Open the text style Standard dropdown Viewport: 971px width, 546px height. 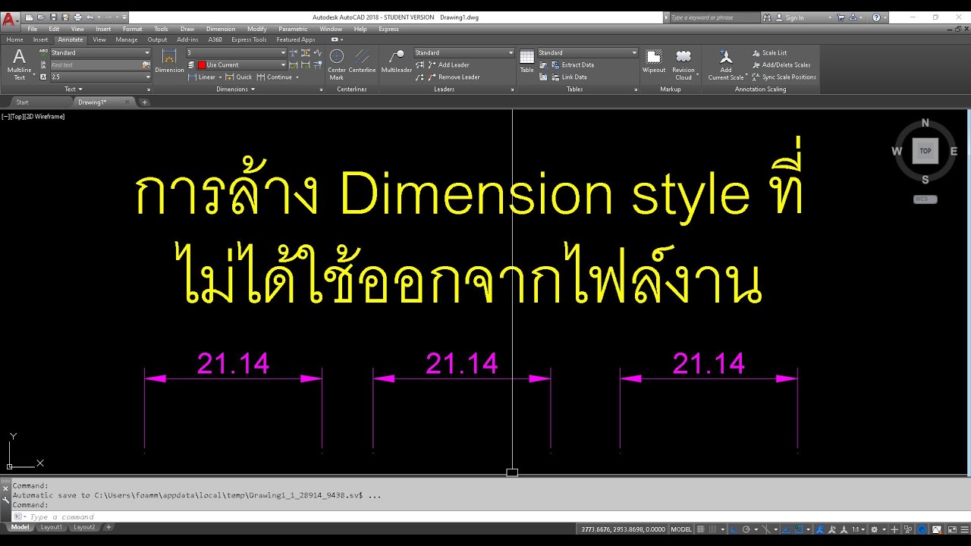pos(100,53)
